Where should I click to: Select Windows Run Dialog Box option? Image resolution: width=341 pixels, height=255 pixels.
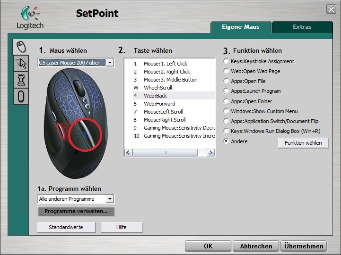pyautogui.click(x=272, y=131)
